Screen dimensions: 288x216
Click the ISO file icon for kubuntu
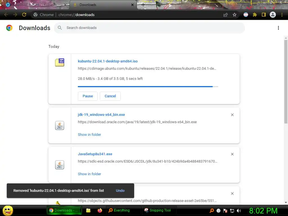[x=60, y=62]
